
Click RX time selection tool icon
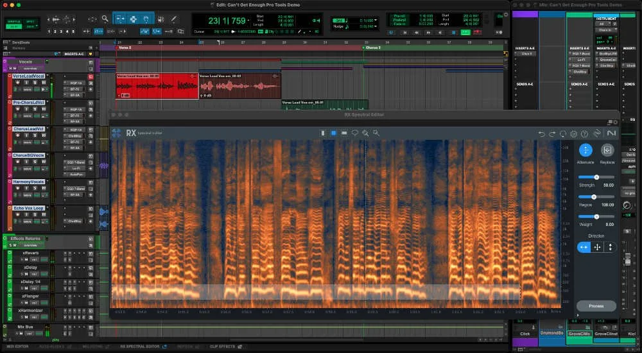tap(323, 133)
